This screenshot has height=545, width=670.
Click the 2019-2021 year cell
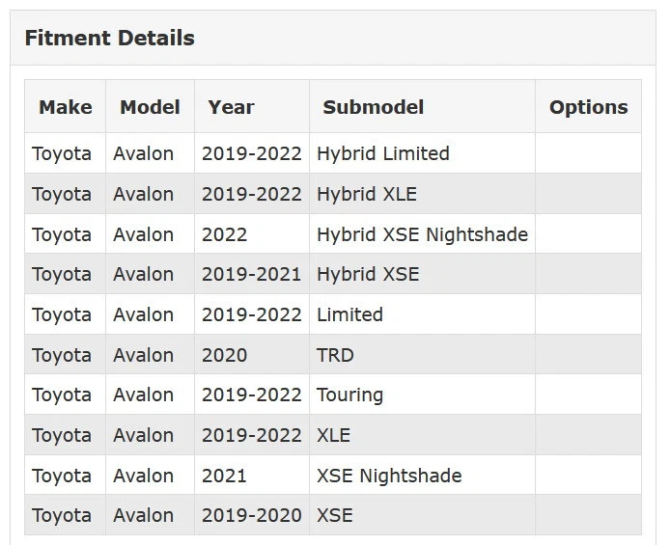click(x=251, y=274)
